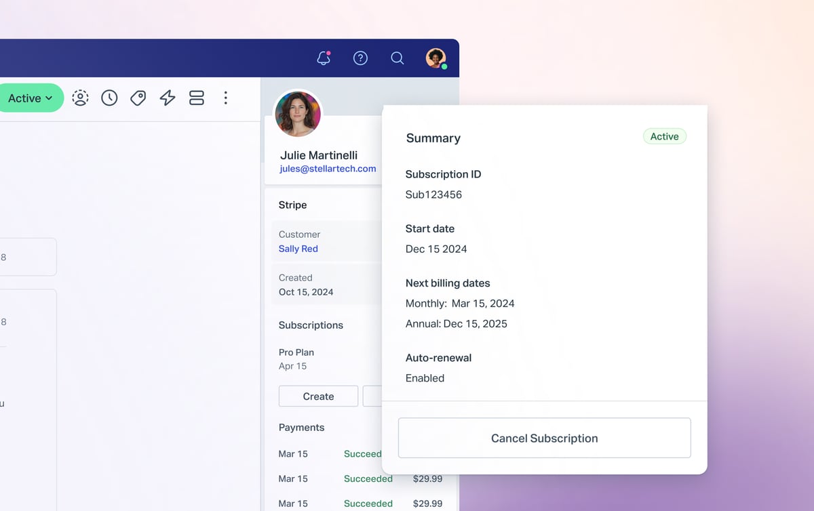Open the Sally Red customer link
Screen dimensions: 814x511
click(298, 249)
